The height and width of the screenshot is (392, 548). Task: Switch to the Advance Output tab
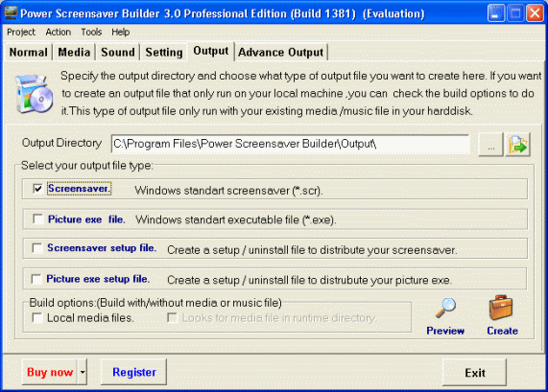pyautogui.click(x=280, y=53)
